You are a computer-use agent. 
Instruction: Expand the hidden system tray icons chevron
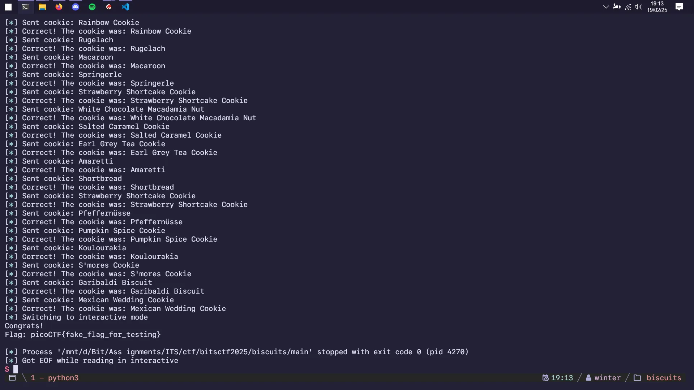[x=606, y=7]
